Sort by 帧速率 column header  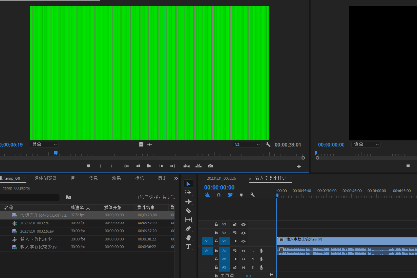(x=77, y=208)
